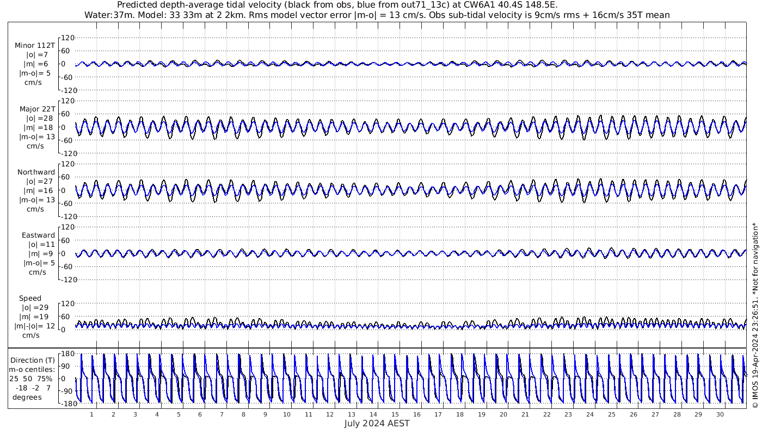Click the '|m-o|= 13' value in Northward panel
The height and width of the screenshot is (435, 762).
[36, 200]
